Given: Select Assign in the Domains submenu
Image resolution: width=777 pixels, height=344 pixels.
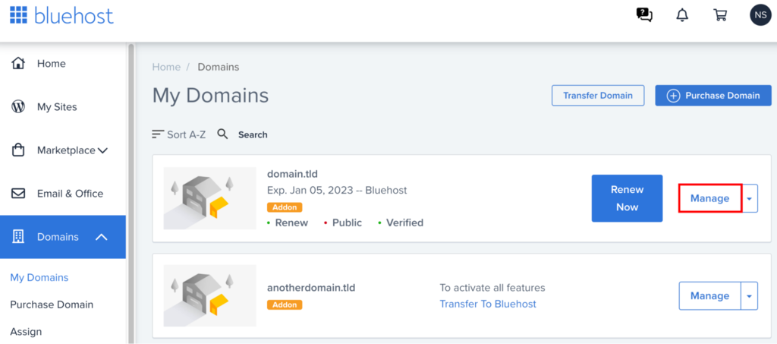Looking at the screenshot, I should [26, 332].
